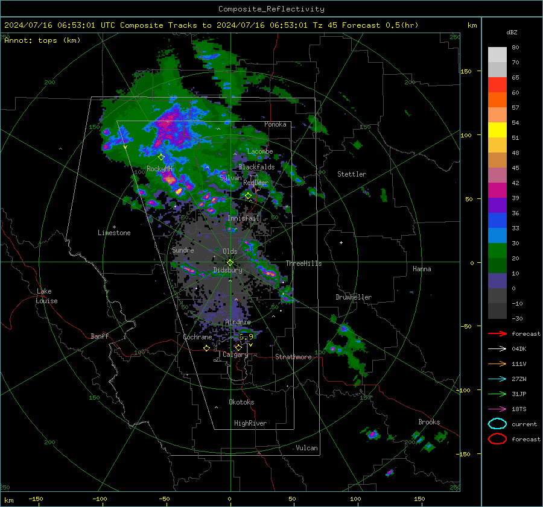This screenshot has height=507, width=543.
Task: Click the Okotoks label
Action: 241,402
